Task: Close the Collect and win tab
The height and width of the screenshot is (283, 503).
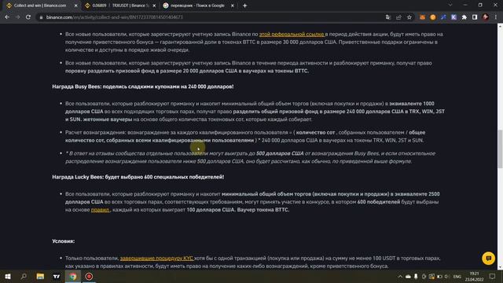Action: coord(76,6)
